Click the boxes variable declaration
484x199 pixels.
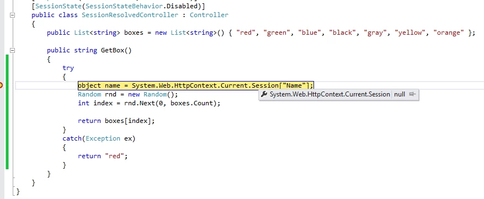click(134, 33)
